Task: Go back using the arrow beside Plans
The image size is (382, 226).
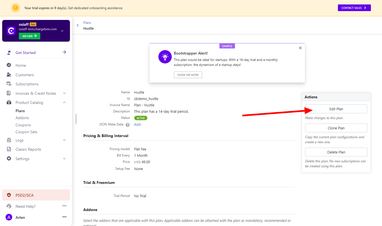Action: (78, 25)
